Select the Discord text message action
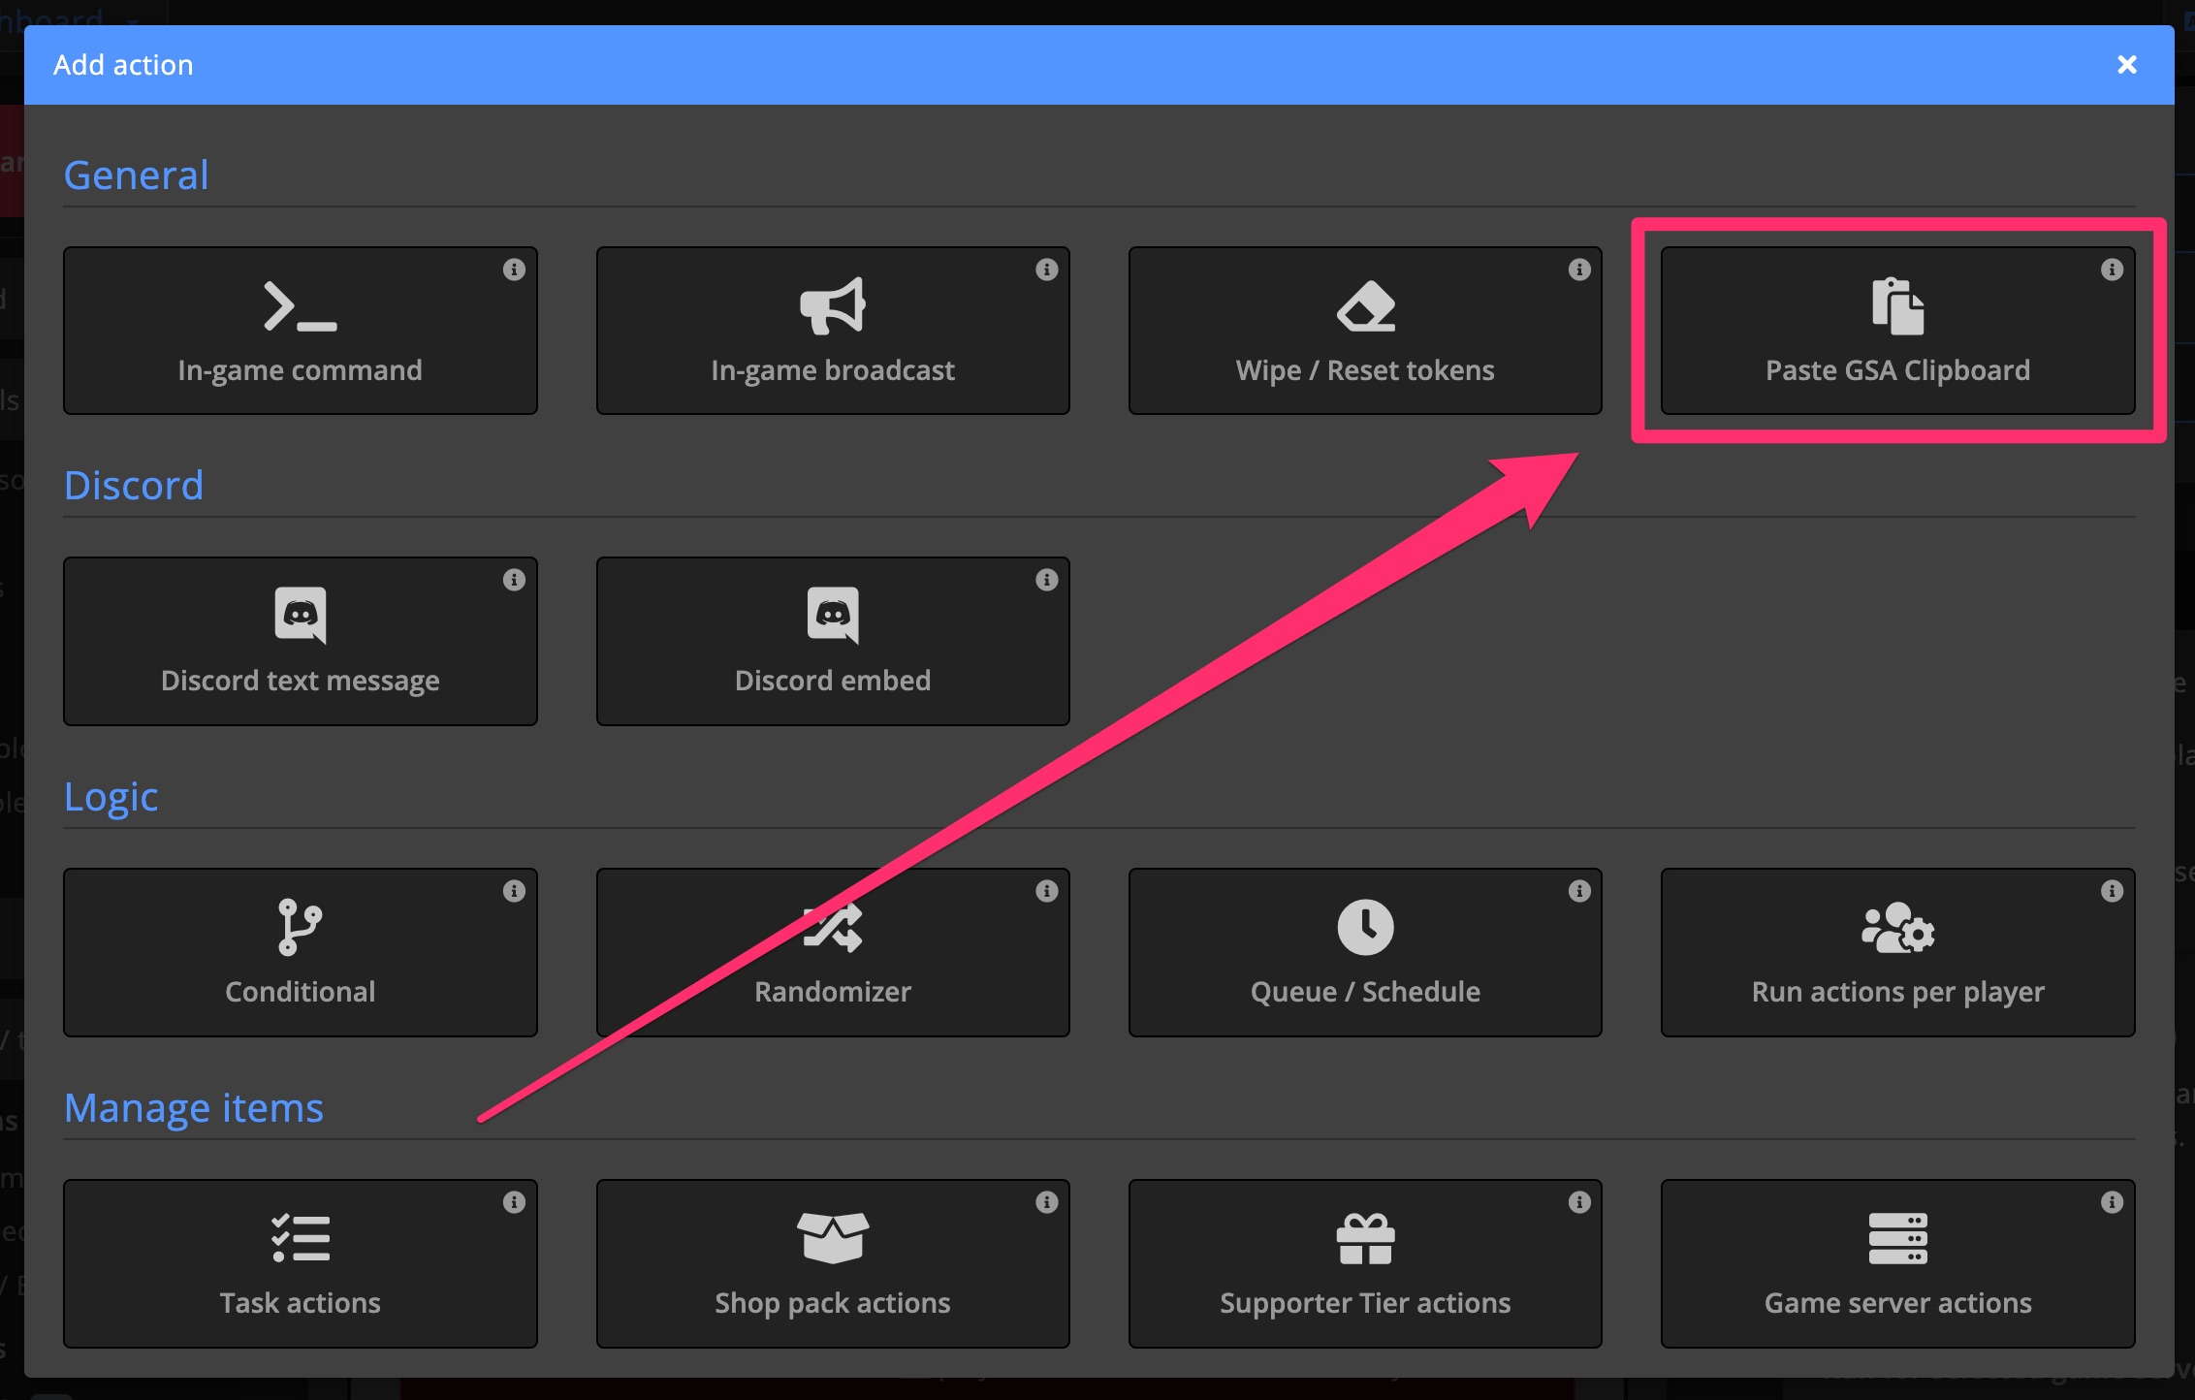2195x1400 pixels. (300, 641)
